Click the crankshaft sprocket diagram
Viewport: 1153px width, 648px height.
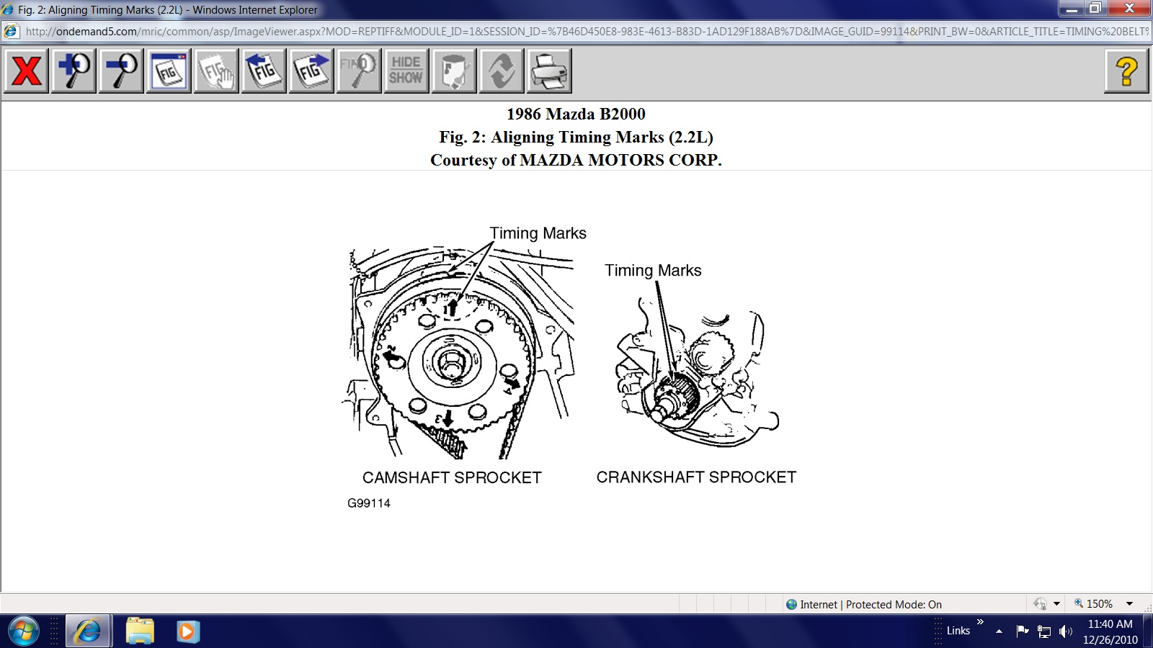(696, 372)
